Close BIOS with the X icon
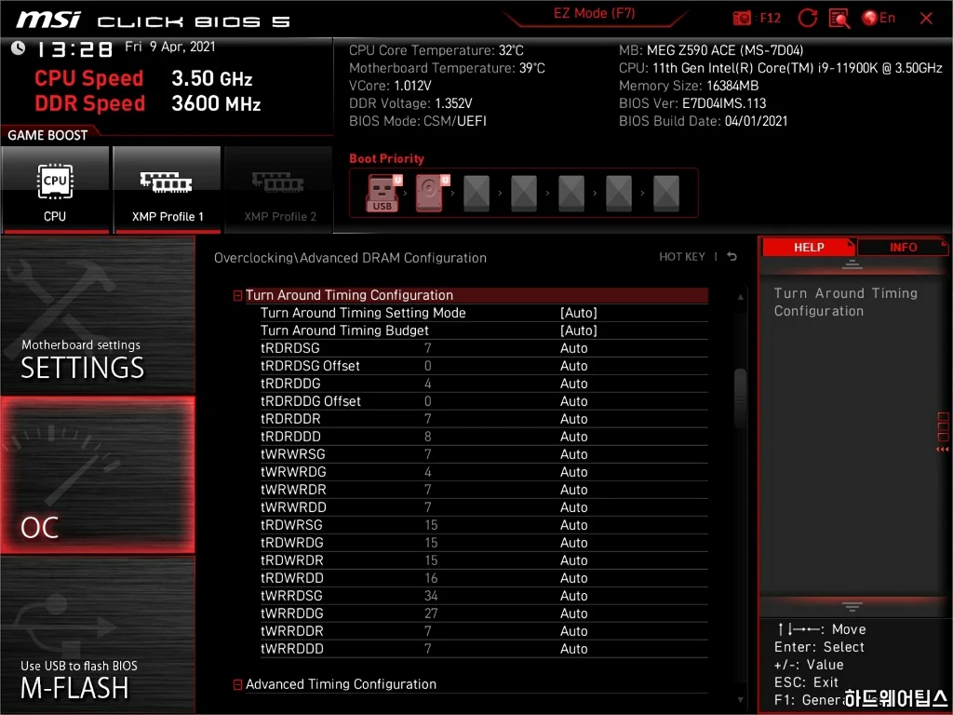 926,19
